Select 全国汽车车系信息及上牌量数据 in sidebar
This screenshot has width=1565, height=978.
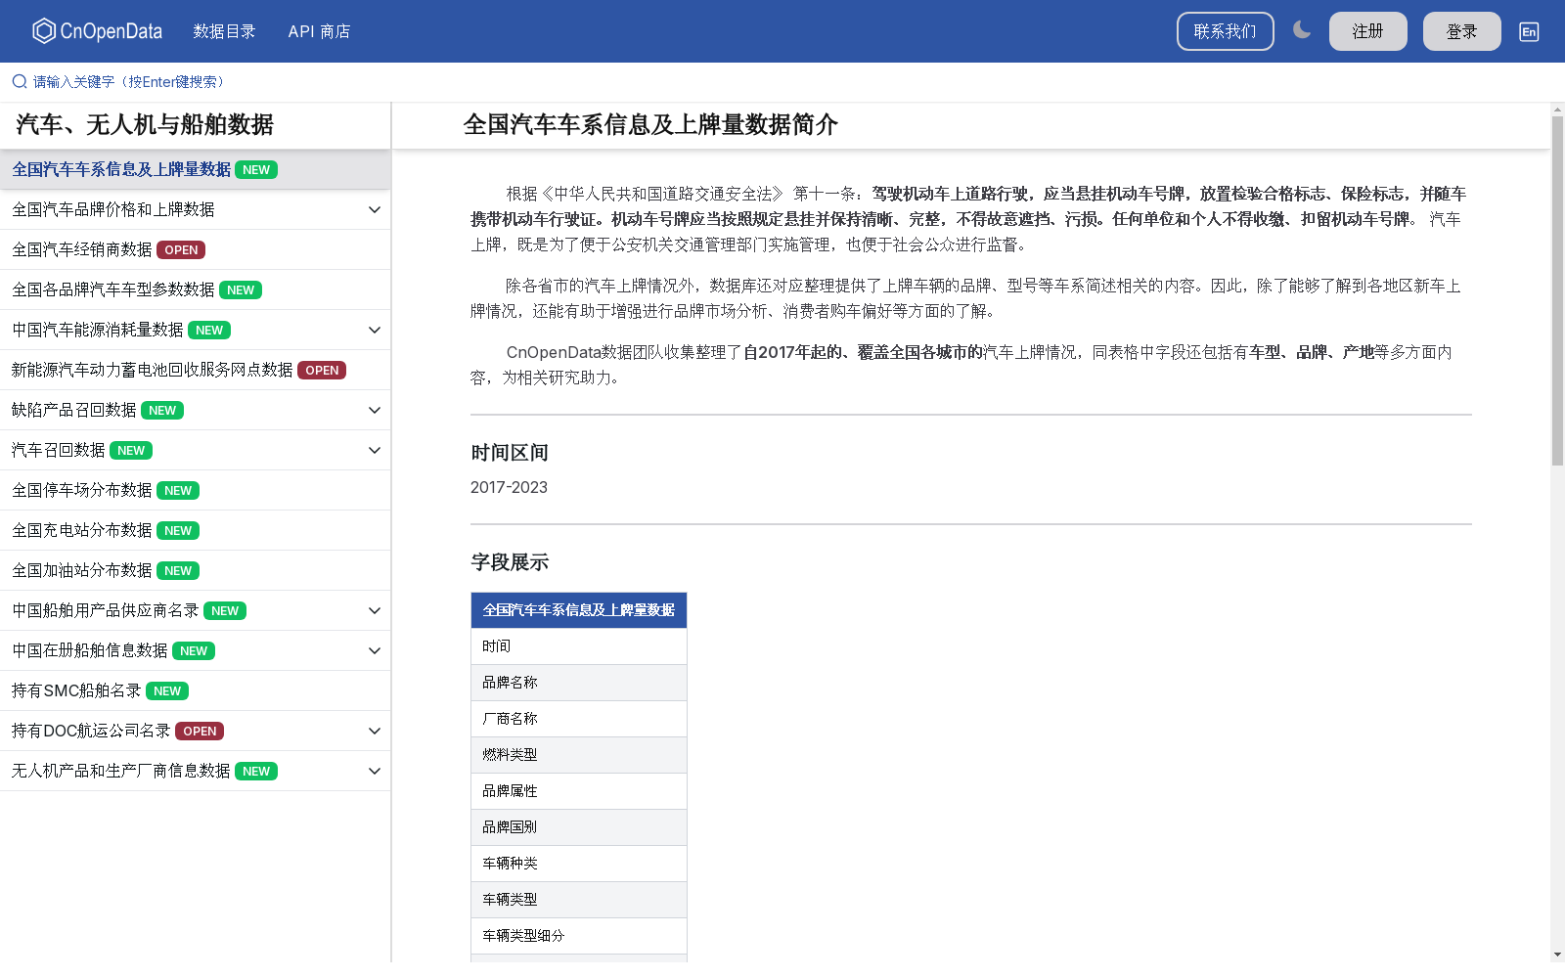click(195, 169)
